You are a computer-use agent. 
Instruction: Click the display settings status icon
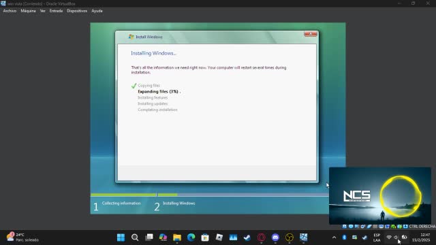click(x=381, y=227)
